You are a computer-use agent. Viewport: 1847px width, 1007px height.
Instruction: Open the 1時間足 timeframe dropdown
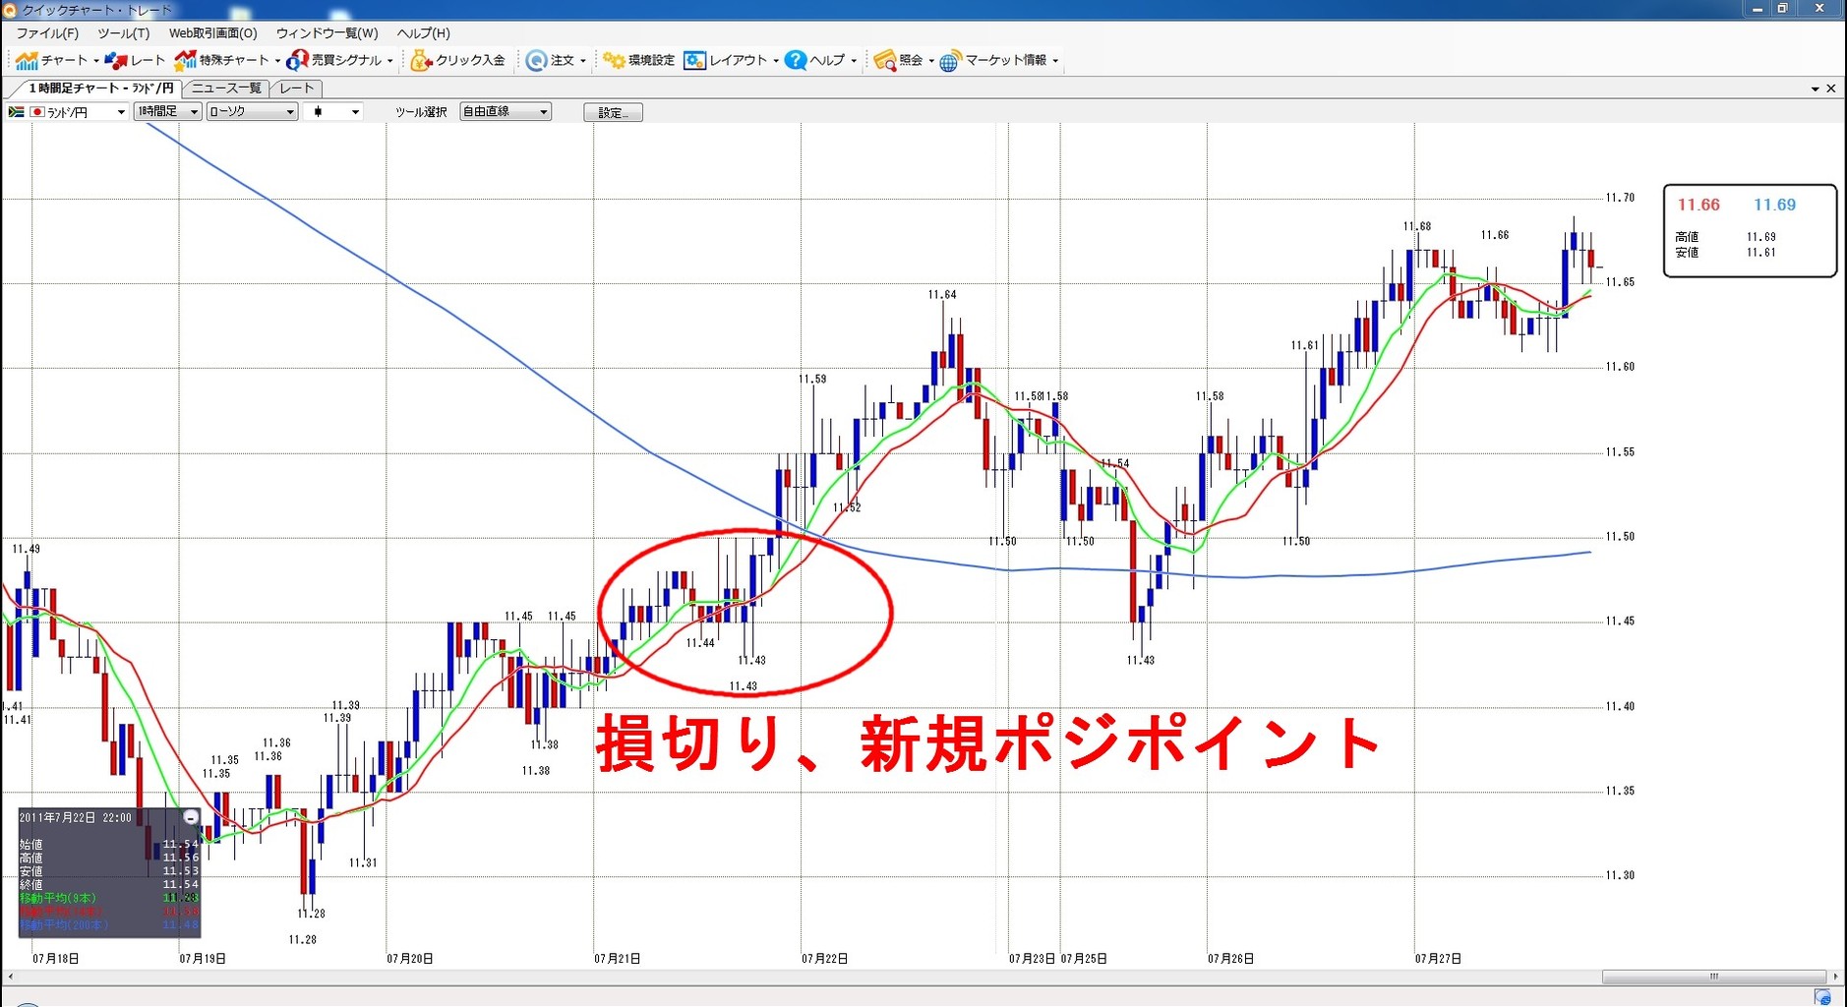point(168,112)
